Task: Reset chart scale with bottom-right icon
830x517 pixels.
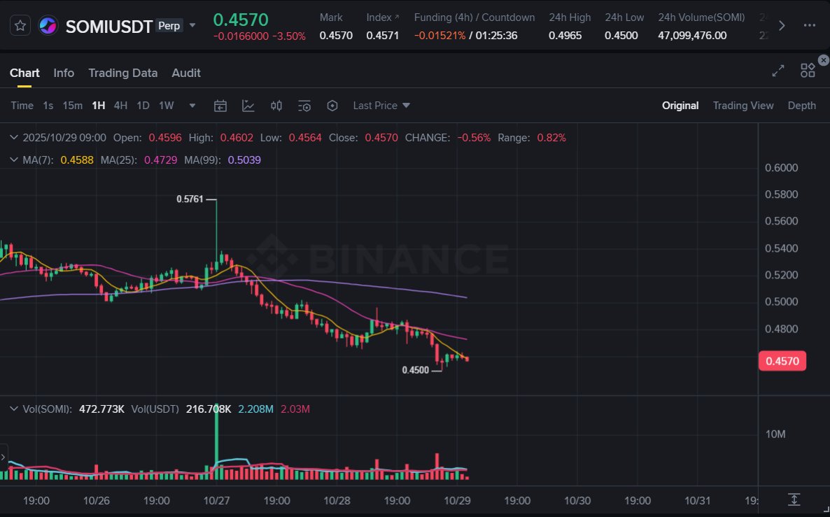Action: [794, 500]
